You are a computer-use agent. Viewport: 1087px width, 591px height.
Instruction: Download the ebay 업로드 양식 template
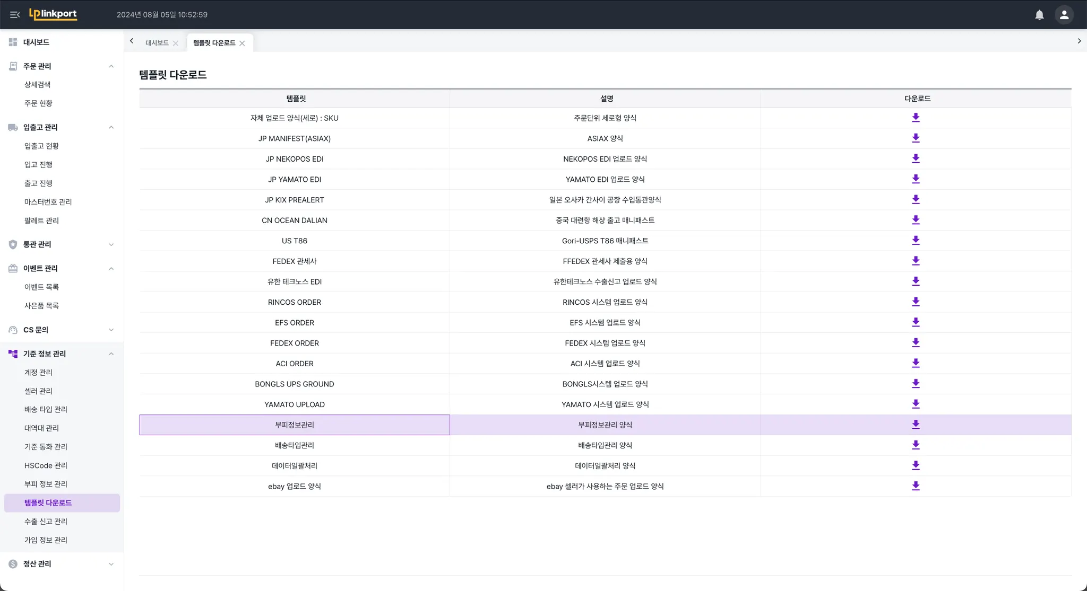[x=916, y=486]
